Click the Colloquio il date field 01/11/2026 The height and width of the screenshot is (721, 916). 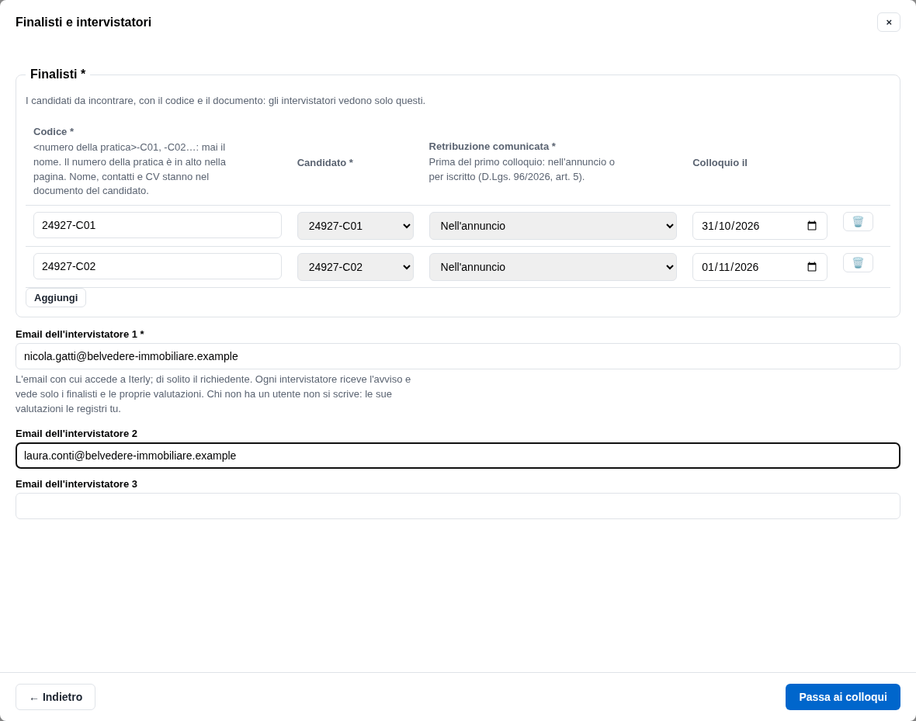point(759,267)
